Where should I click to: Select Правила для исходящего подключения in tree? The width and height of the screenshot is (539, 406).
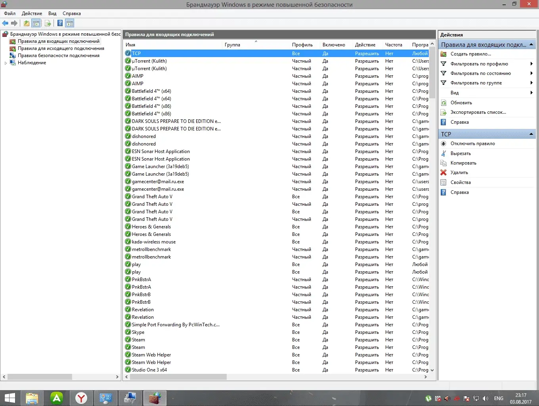[x=61, y=48]
